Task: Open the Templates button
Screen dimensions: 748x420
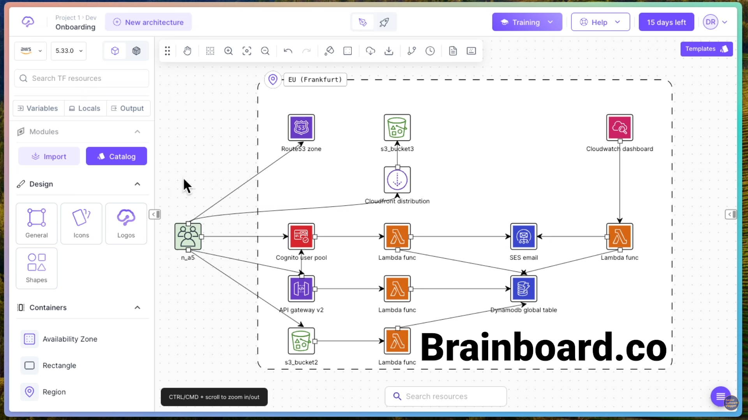Action: coord(706,49)
